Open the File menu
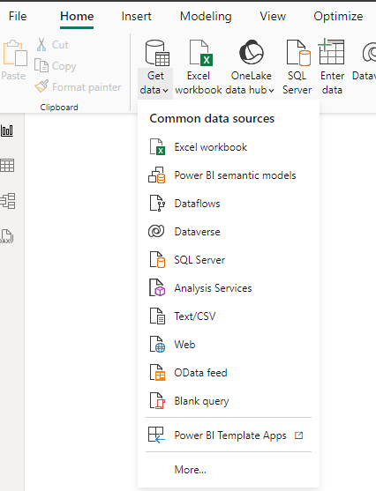The width and height of the screenshot is (376, 491). [18, 16]
